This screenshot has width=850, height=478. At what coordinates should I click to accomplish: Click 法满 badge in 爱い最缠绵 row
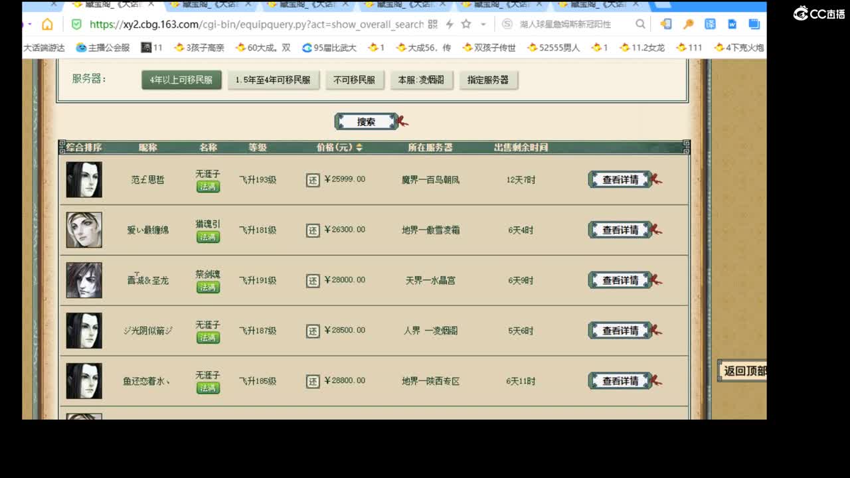208,237
